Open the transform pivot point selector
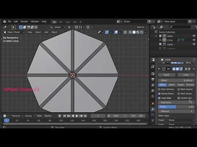The image size is (197, 147). (70, 27)
